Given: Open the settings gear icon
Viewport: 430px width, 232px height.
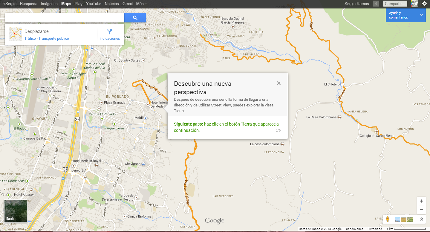Looking at the screenshot, I should (424, 4).
